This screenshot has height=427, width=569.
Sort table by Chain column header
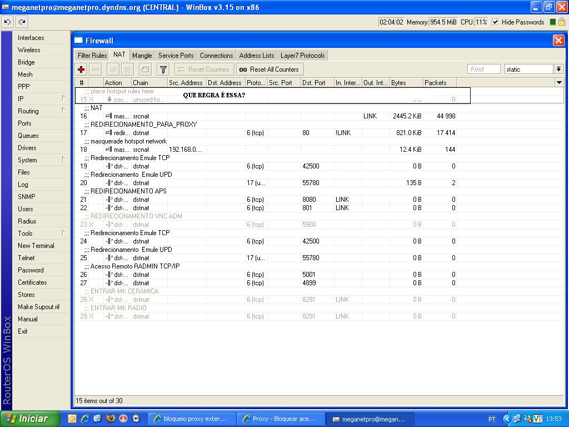tap(149, 83)
